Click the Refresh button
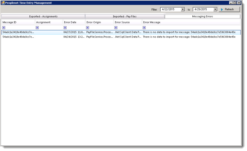Image resolution: width=247 pixels, height=151 pixels. point(229,9)
